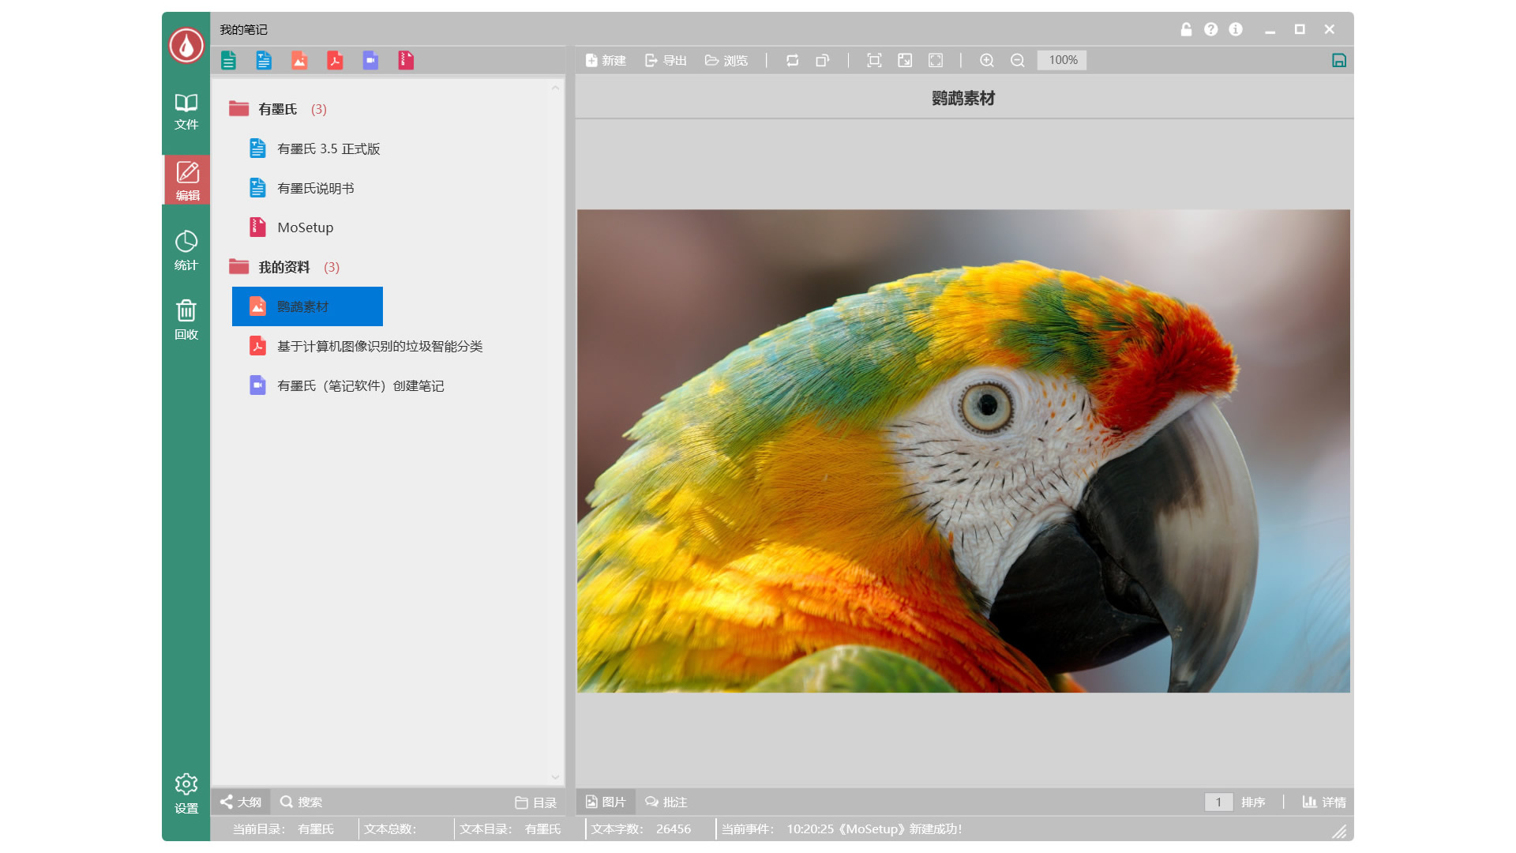Open the 回收 recycle bin section

(x=186, y=320)
